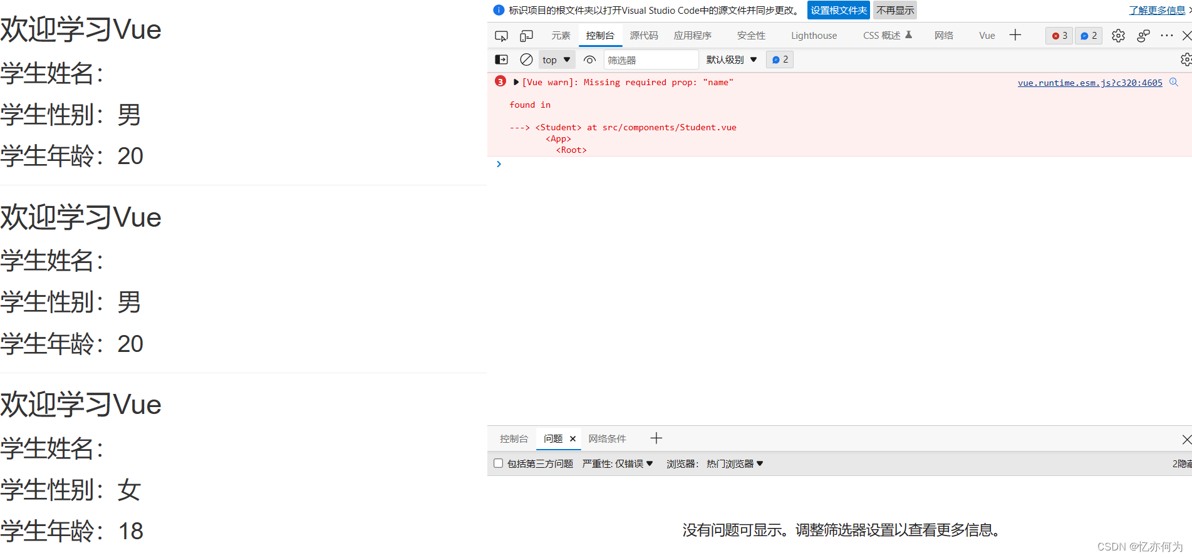Open the 网络条件 drawer tab
This screenshot has height=558, width=1192.
coord(607,439)
